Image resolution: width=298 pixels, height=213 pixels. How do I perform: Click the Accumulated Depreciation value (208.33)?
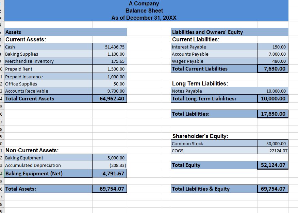point(110,165)
